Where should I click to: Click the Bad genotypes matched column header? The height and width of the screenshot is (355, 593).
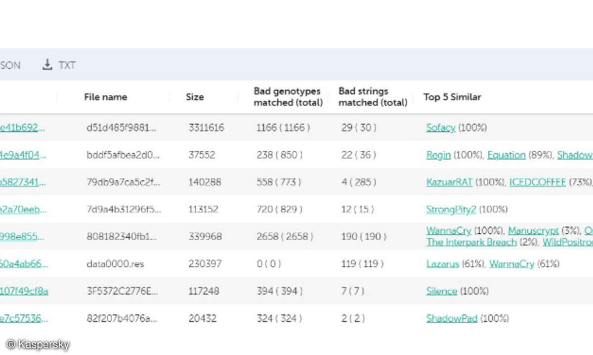(x=288, y=97)
